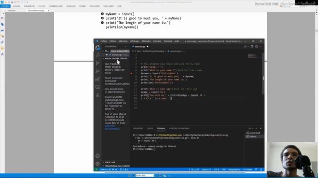
Task: Open the zoom level combo box in the PDF viewer
Action: point(145,176)
